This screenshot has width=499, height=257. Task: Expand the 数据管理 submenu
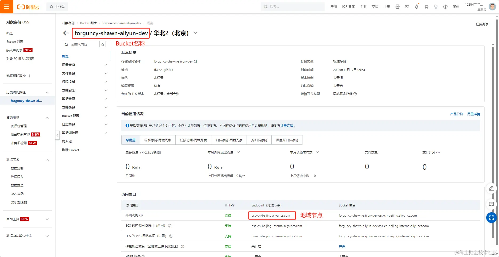pyautogui.click(x=106, y=99)
